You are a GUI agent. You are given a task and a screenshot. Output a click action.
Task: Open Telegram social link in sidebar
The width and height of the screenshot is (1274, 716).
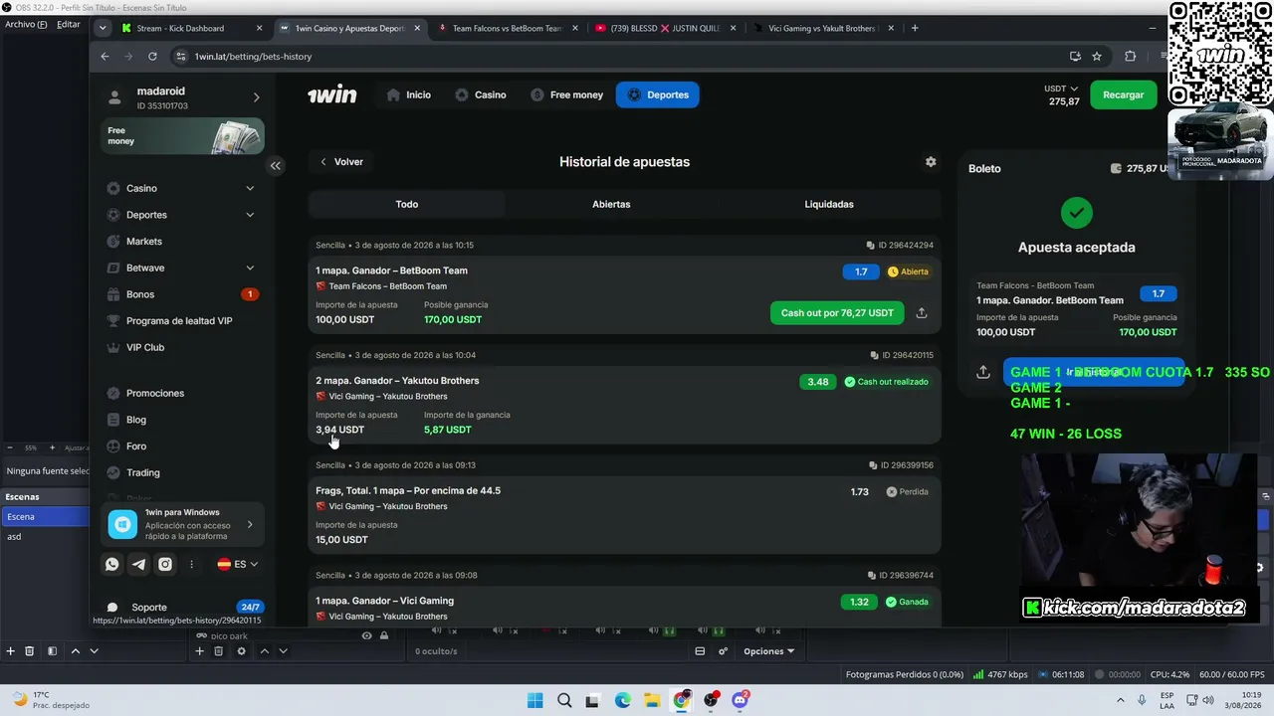139,564
